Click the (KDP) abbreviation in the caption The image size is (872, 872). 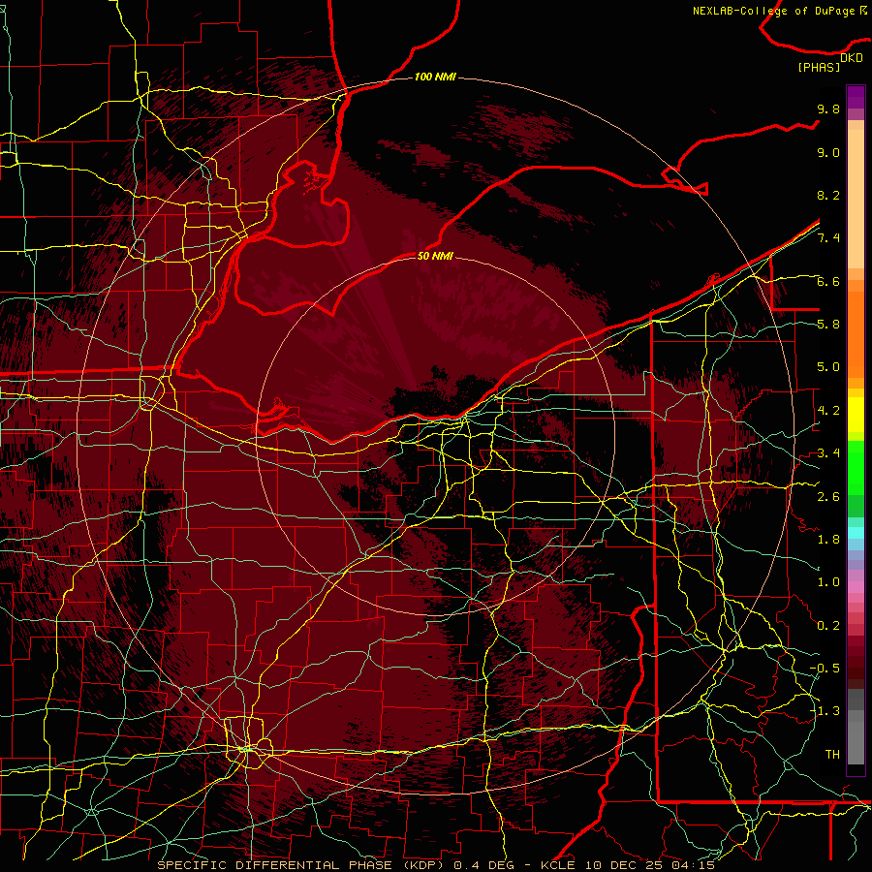tap(423, 865)
